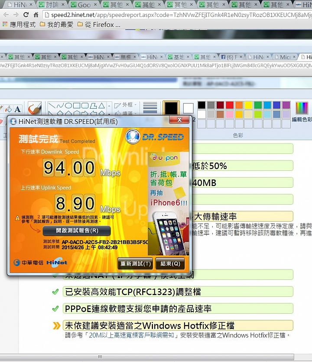Choose the Triangle shape in Paint

101,106
